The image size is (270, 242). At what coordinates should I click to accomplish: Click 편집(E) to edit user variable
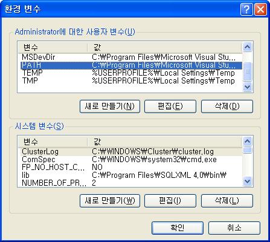[170, 106]
